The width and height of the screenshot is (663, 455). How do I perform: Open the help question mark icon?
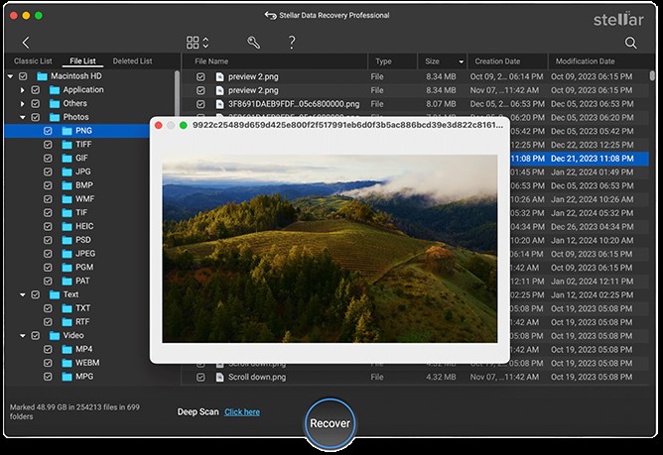tap(292, 43)
